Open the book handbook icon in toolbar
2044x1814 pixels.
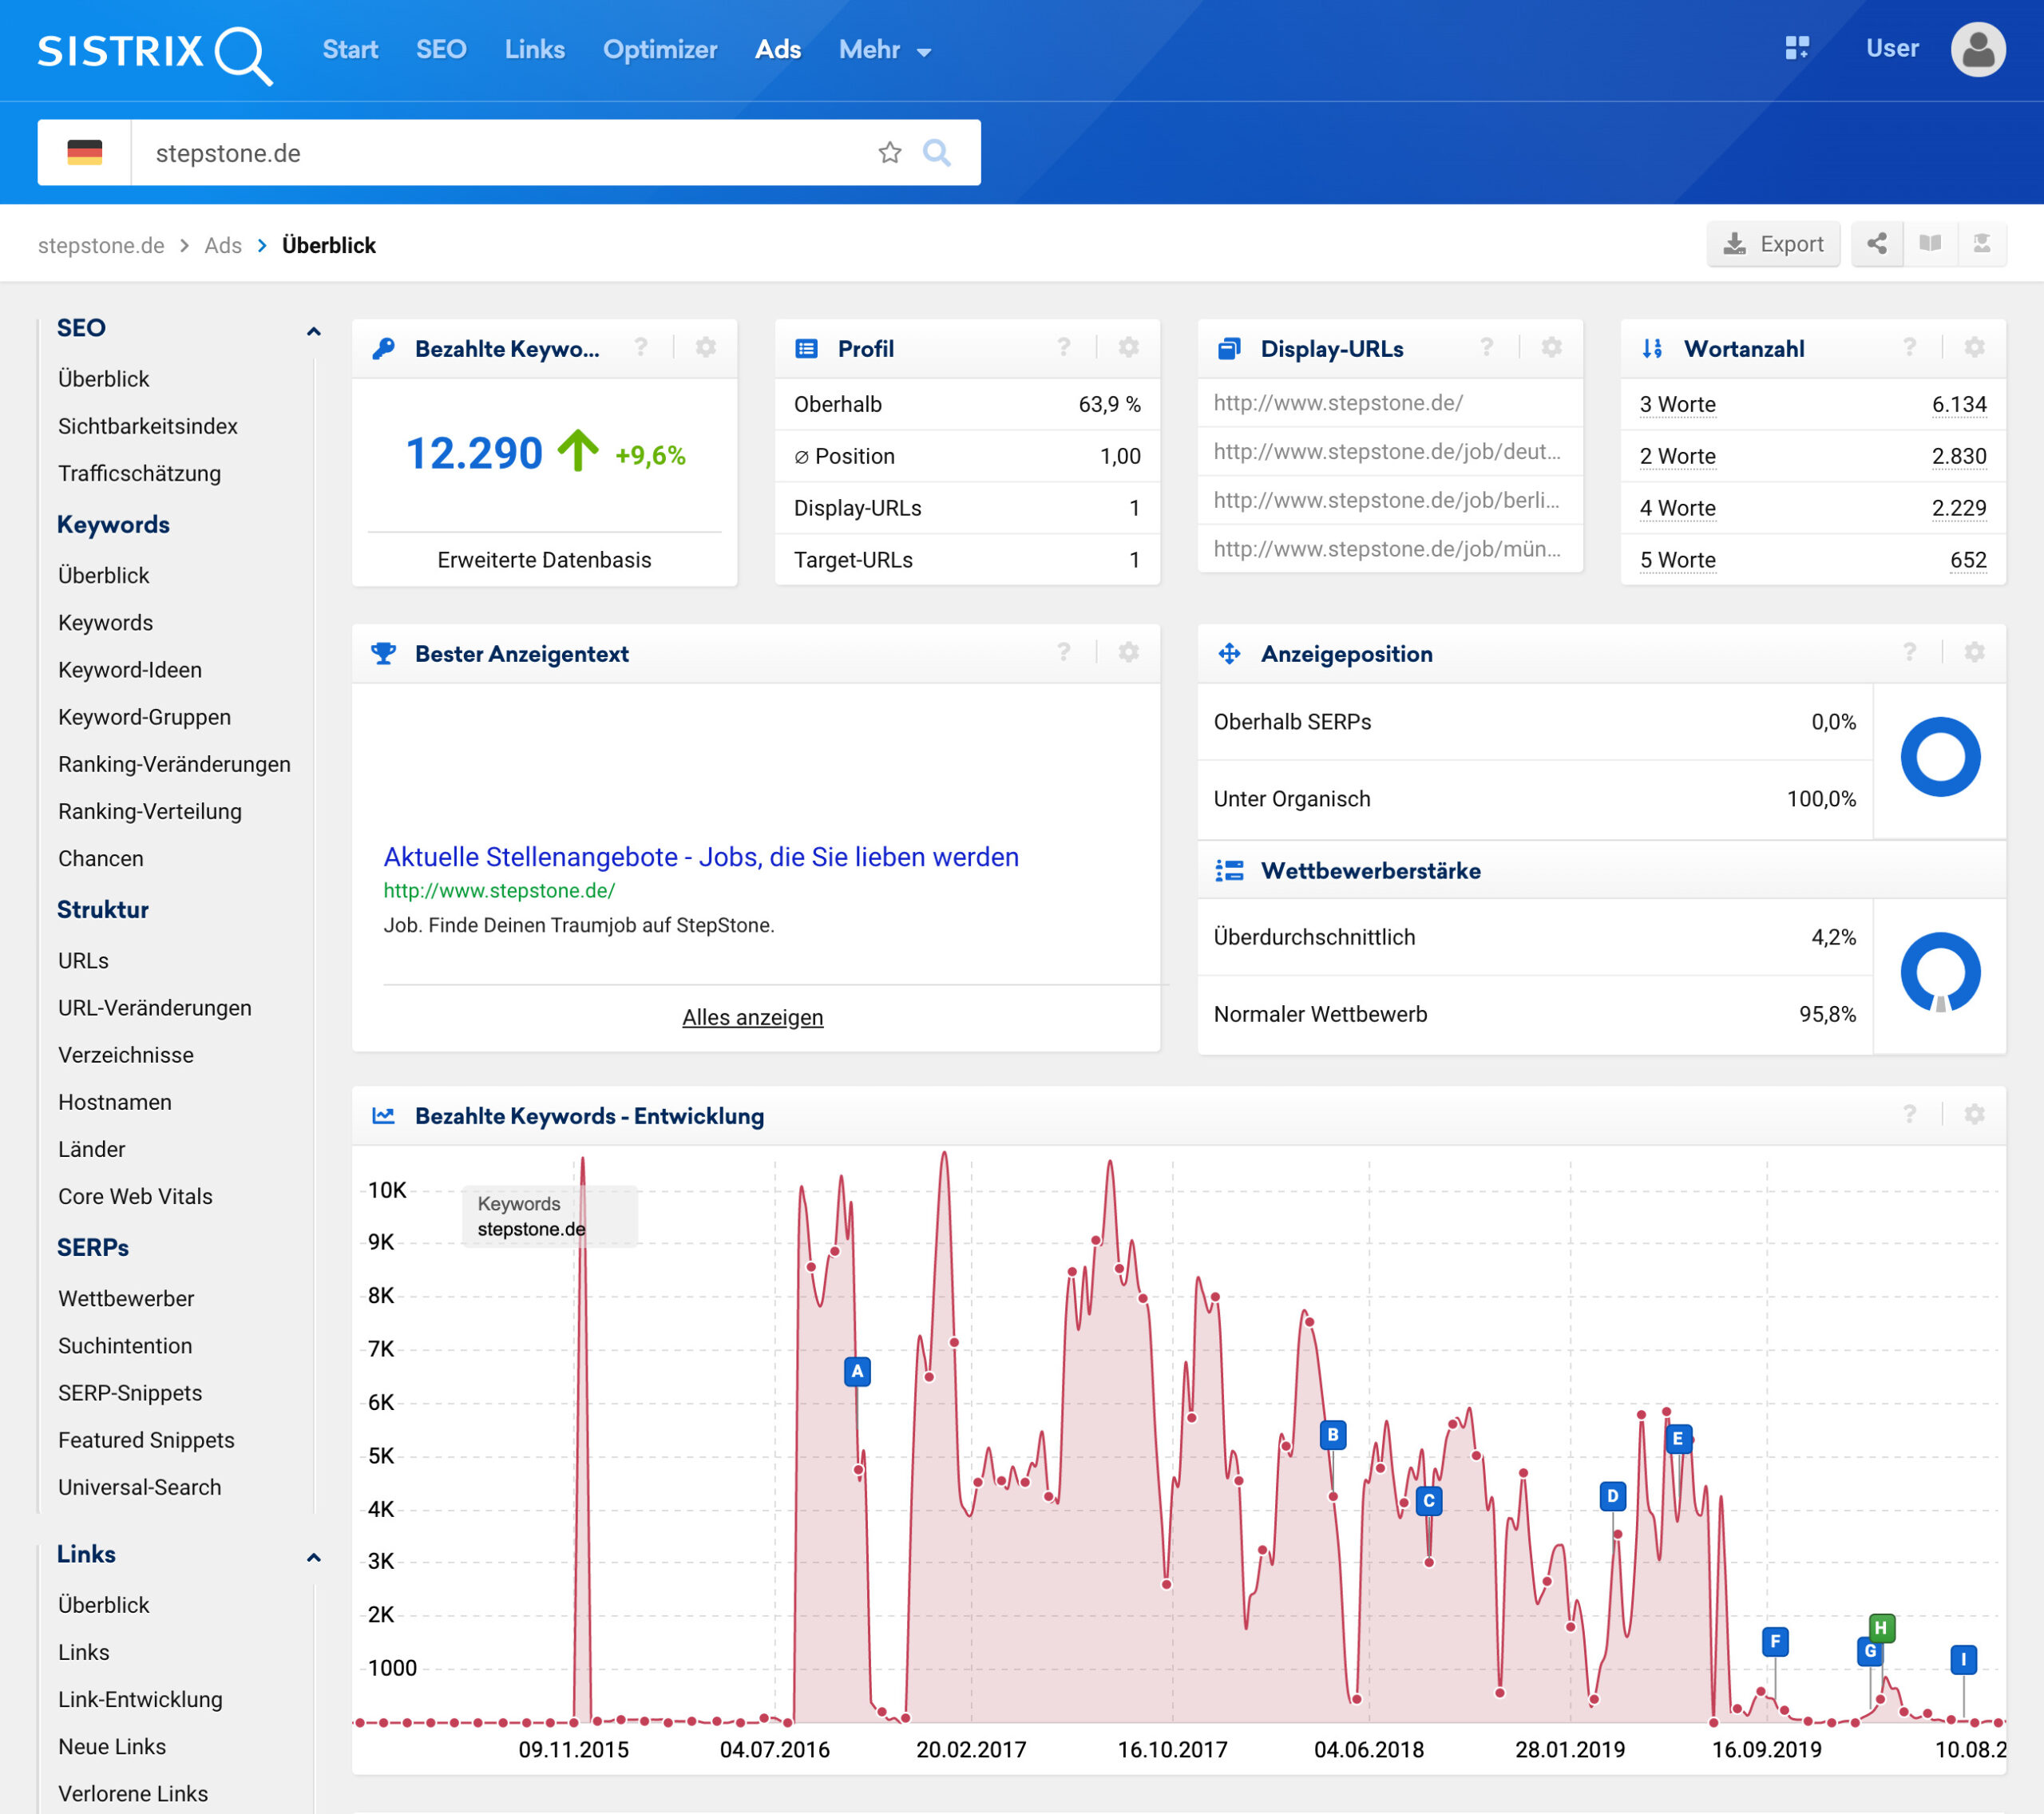click(x=1929, y=244)
